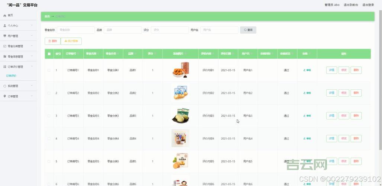Viewport: 382px width, 186px height.
Task: Click 修改 for the 订单编号4 row
Action: (x=344, y=138)
